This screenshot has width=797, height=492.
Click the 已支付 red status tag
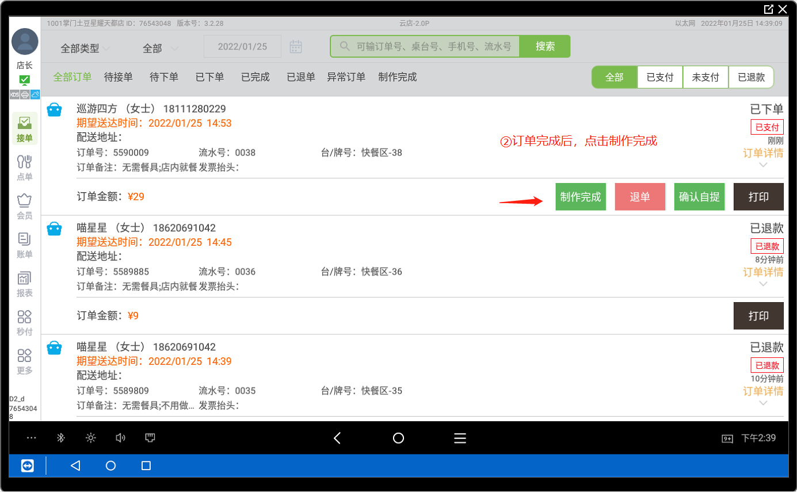pyautogui.click(x=767, y=127)
